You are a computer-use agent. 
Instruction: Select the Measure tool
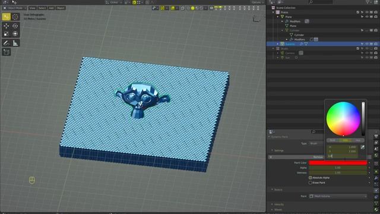pos(15,43)
